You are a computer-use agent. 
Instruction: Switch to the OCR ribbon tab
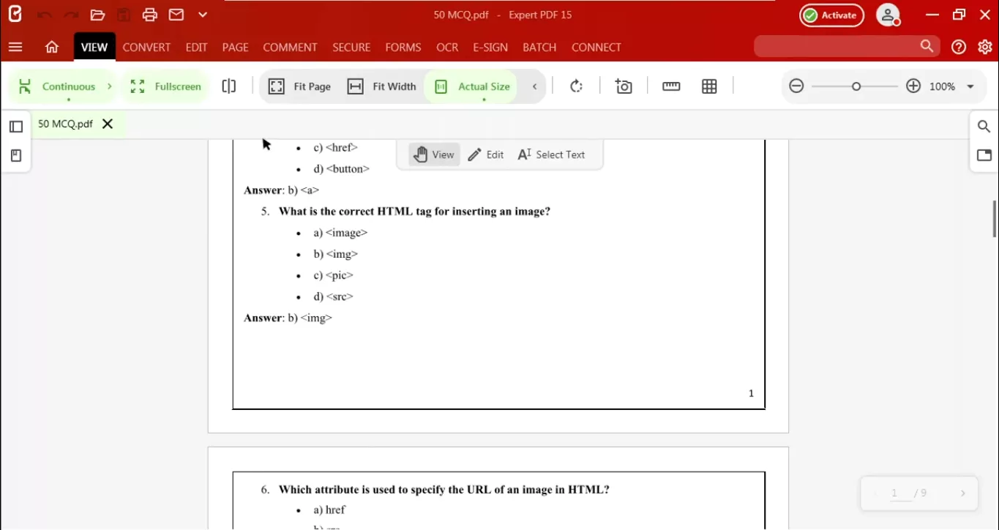(x=447, y=47)
